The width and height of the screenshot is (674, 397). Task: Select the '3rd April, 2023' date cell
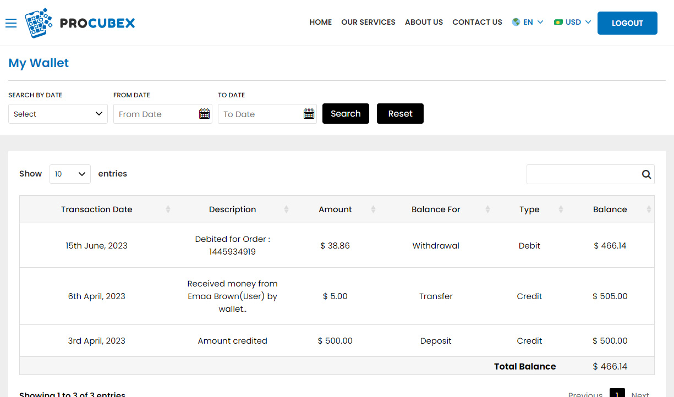click(97, 341)
